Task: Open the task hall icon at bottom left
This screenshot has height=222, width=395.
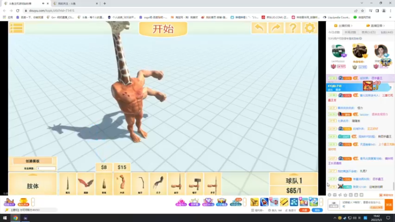Action: click(x=9, y=202)
